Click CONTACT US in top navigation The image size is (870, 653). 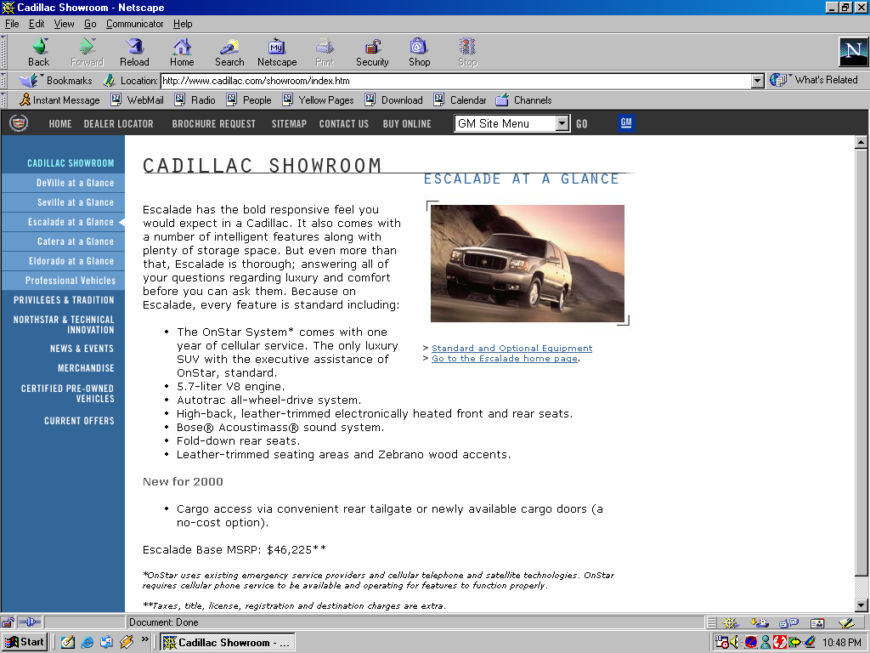(x=343, y=124)
